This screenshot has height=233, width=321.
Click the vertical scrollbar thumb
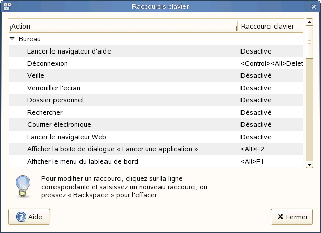pos(309,43)
